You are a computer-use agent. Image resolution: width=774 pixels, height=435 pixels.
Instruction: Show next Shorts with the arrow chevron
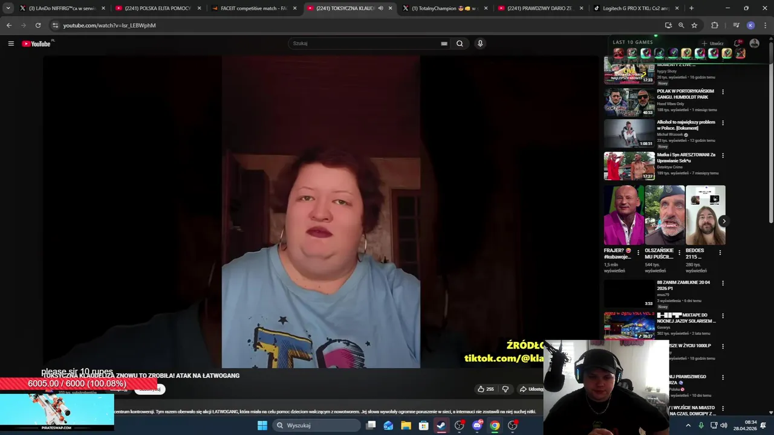pyautogui.click(x=723, y=221)
